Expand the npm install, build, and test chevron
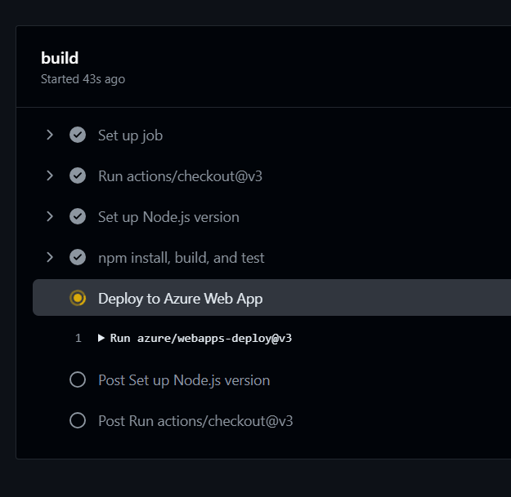This screenshot has height=497, width=511. coord(50,257)
